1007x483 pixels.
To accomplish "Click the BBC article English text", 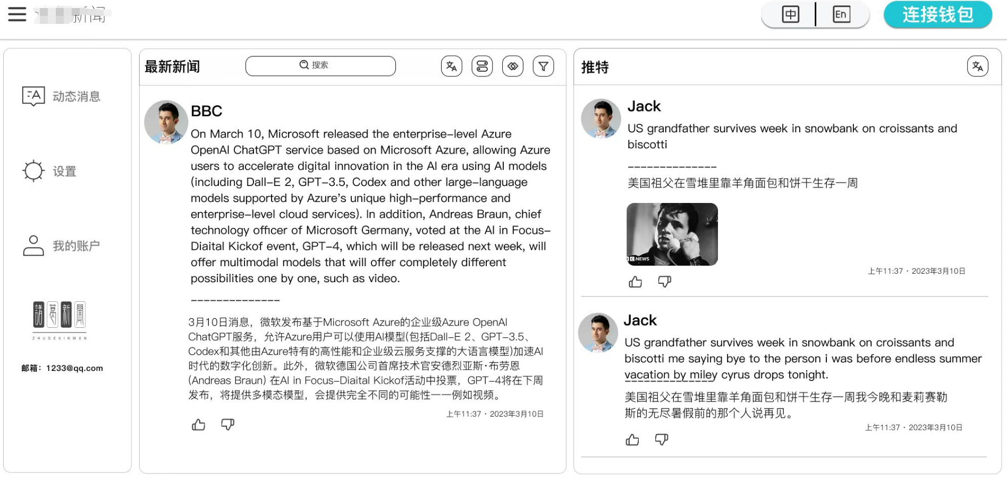I will point(370,206).
